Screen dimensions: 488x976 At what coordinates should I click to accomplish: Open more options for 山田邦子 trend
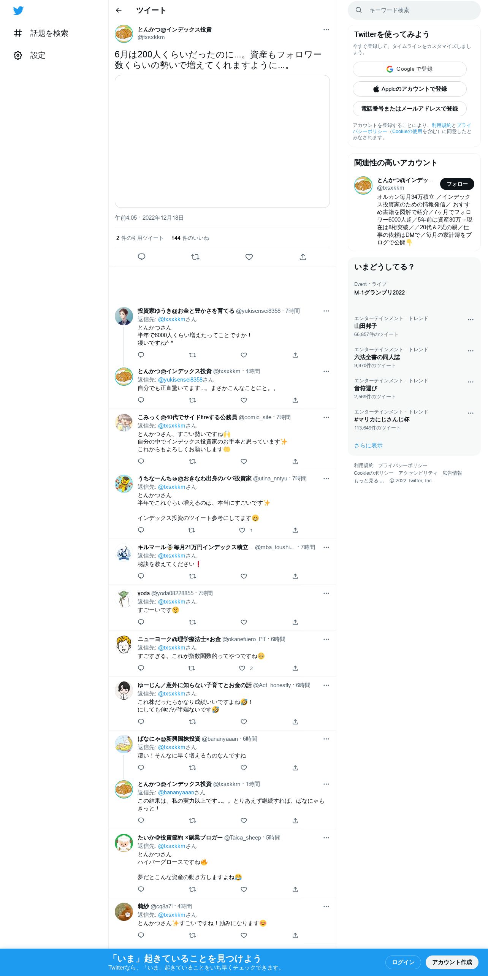click(x=471, y=320)
